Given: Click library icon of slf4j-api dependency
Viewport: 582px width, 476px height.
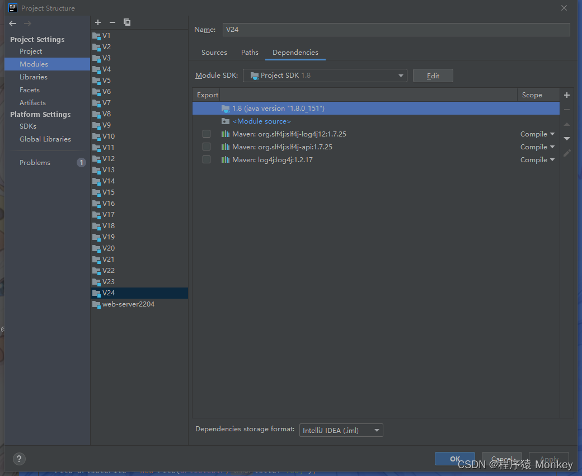Looking at the screenshot, I should [x=226, y=147].
